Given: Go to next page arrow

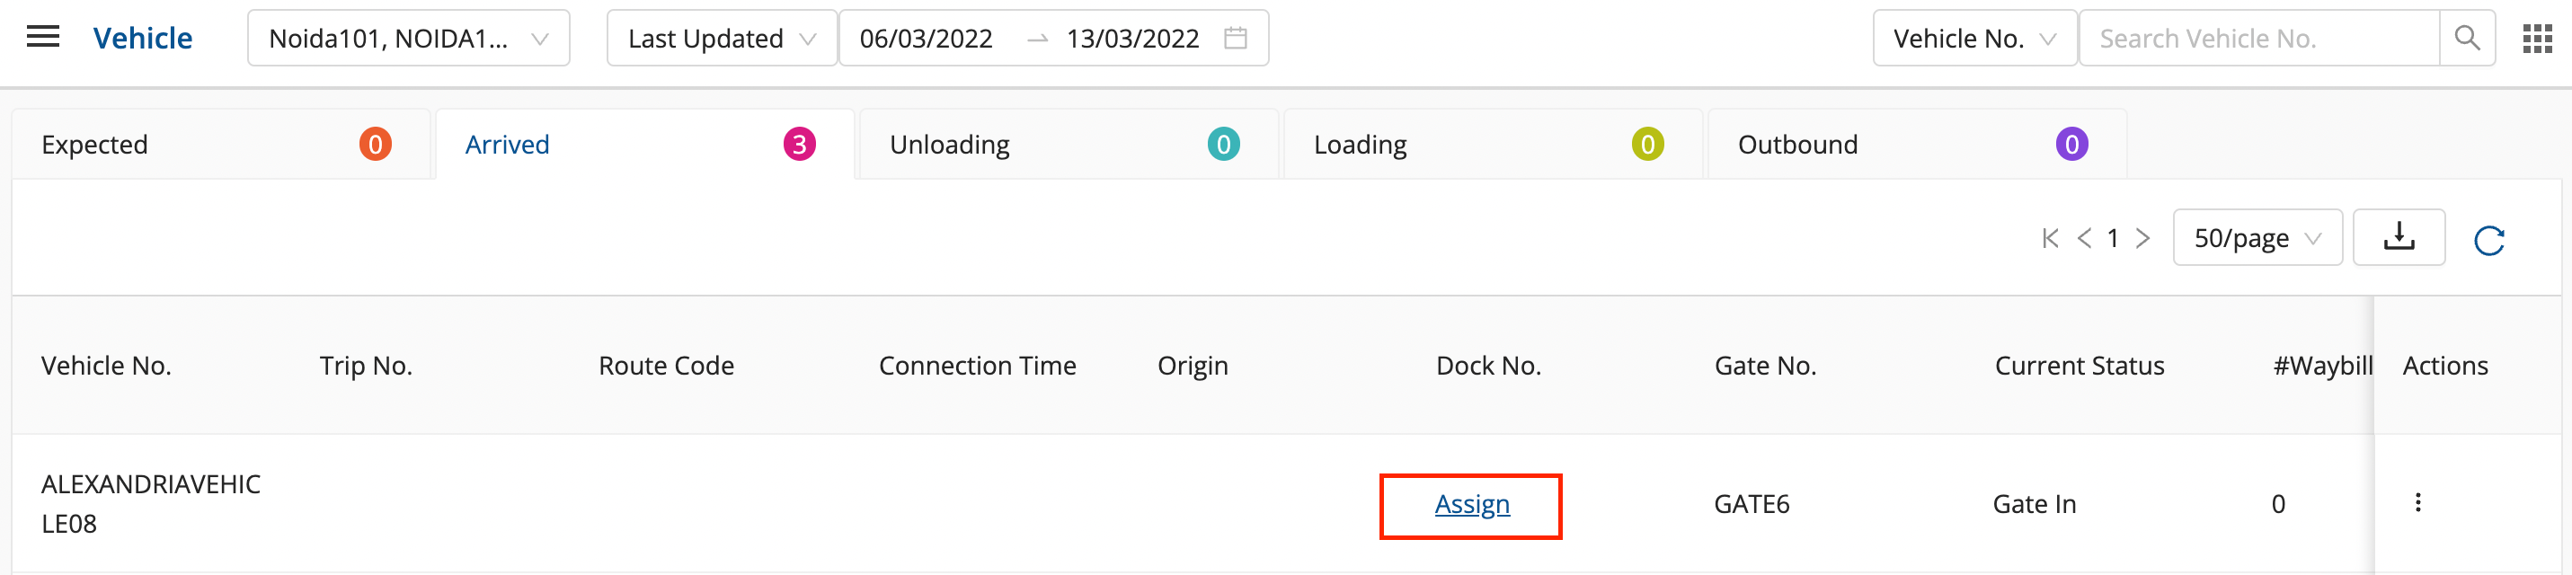Looking at the screenshot, I should coord(2142,239).
